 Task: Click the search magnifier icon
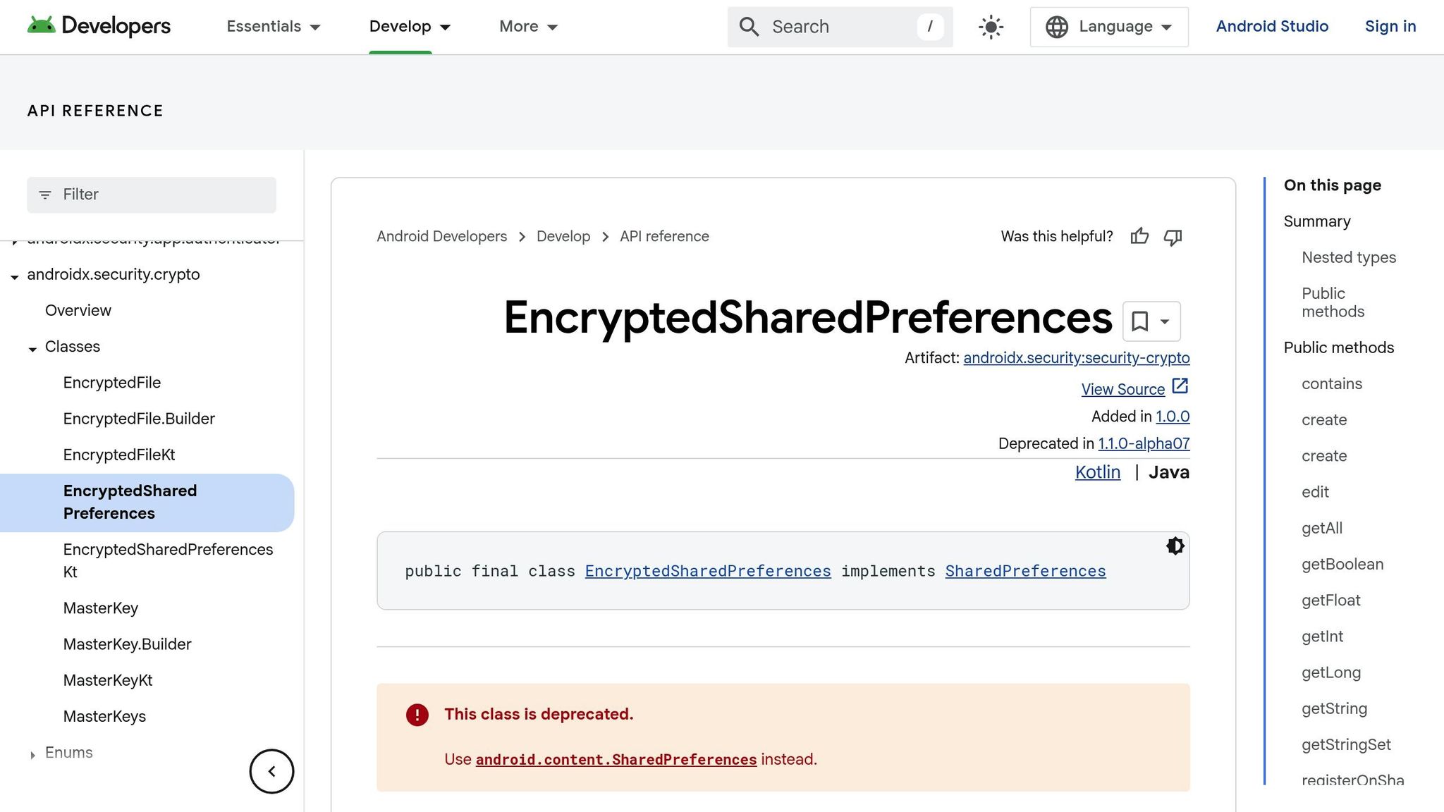[x=749, y=27]
